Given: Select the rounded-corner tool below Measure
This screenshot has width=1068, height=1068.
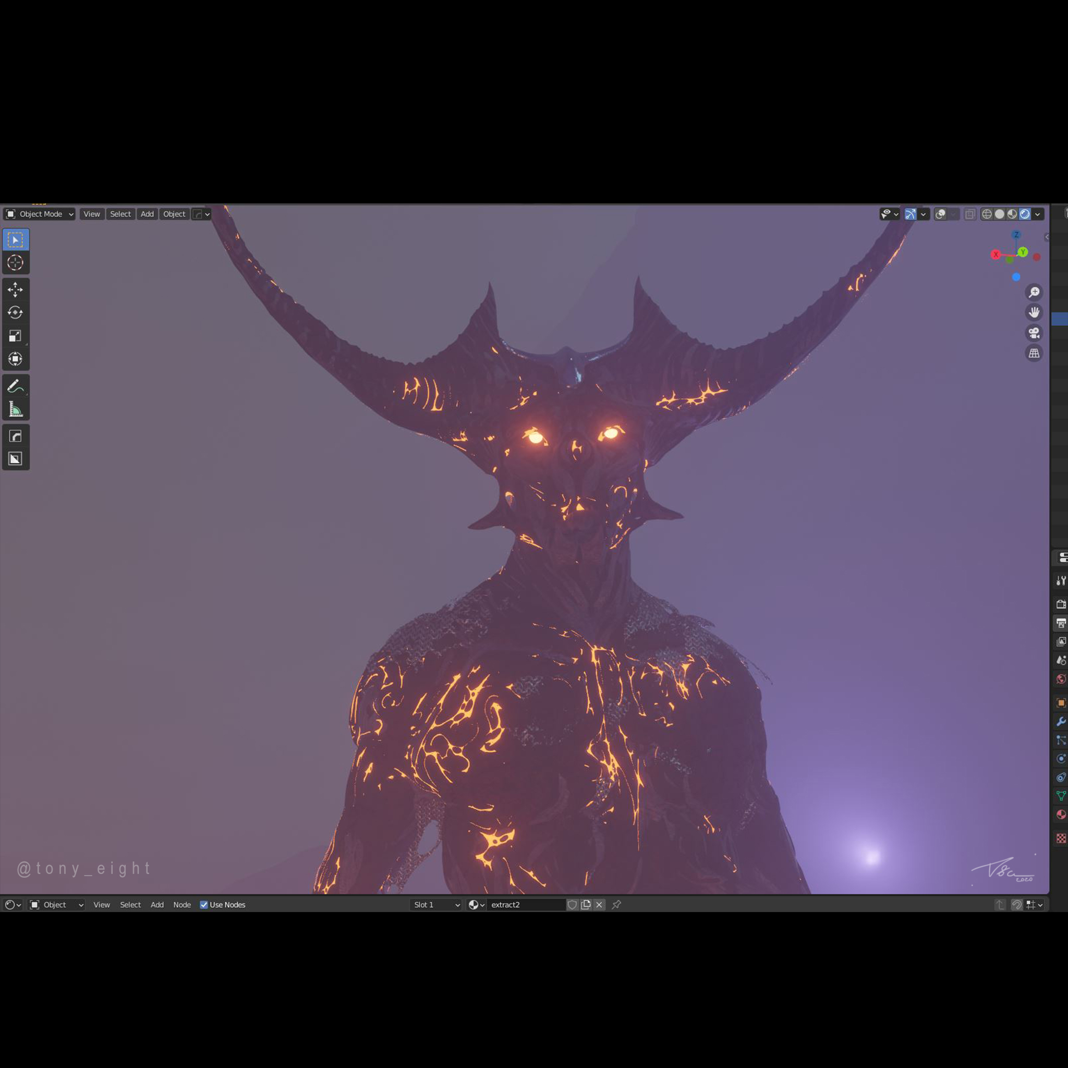Looking at the screenshot, I should (16, 436).
